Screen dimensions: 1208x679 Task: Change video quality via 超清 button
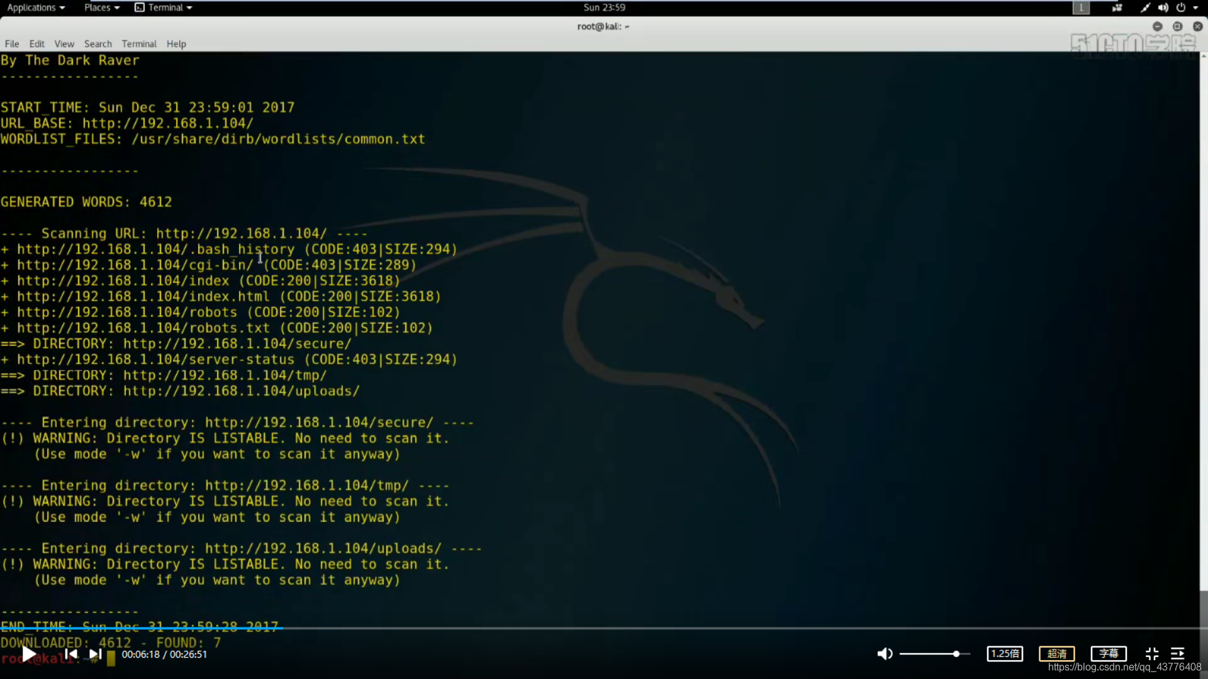click(x=1057, y=654)
